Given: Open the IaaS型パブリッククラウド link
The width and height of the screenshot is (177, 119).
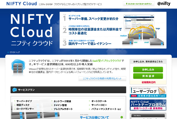Looking at the screenshot, I should point(107,61).
